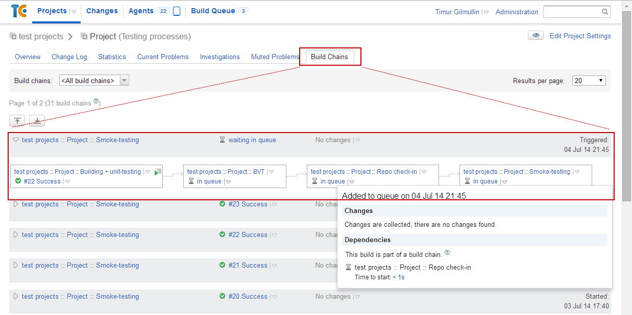Toggle the eye watch button near Edit Project Settings
The height and width of the screenshot is (315, 632).
536,36
